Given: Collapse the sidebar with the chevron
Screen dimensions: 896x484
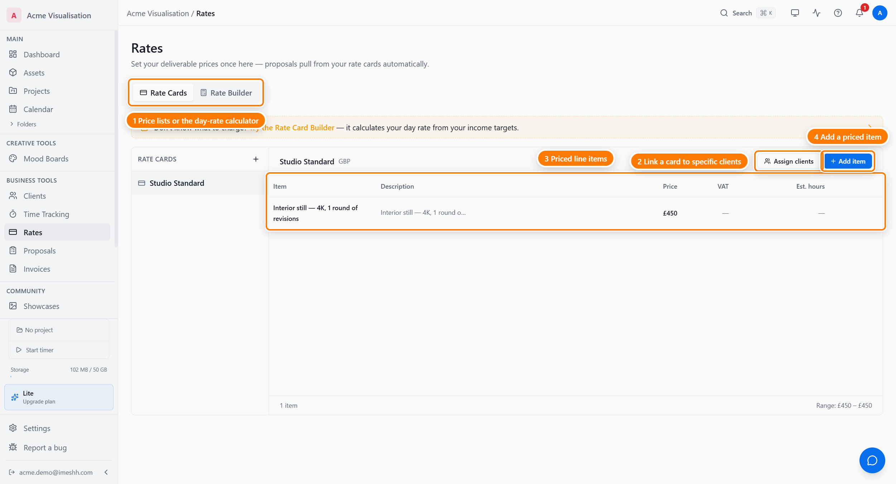Looking at the screenshot, I should click(x=106, y=472).
